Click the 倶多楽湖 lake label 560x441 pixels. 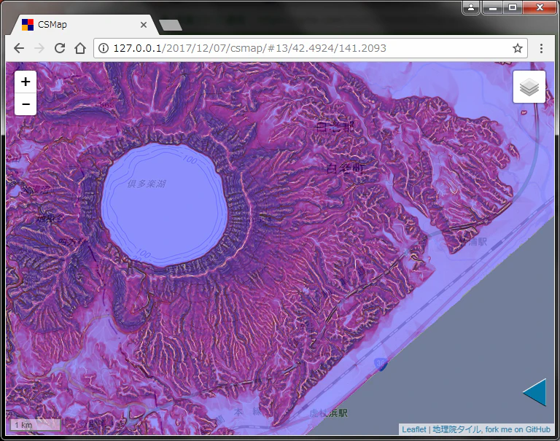tap(147, 184)
